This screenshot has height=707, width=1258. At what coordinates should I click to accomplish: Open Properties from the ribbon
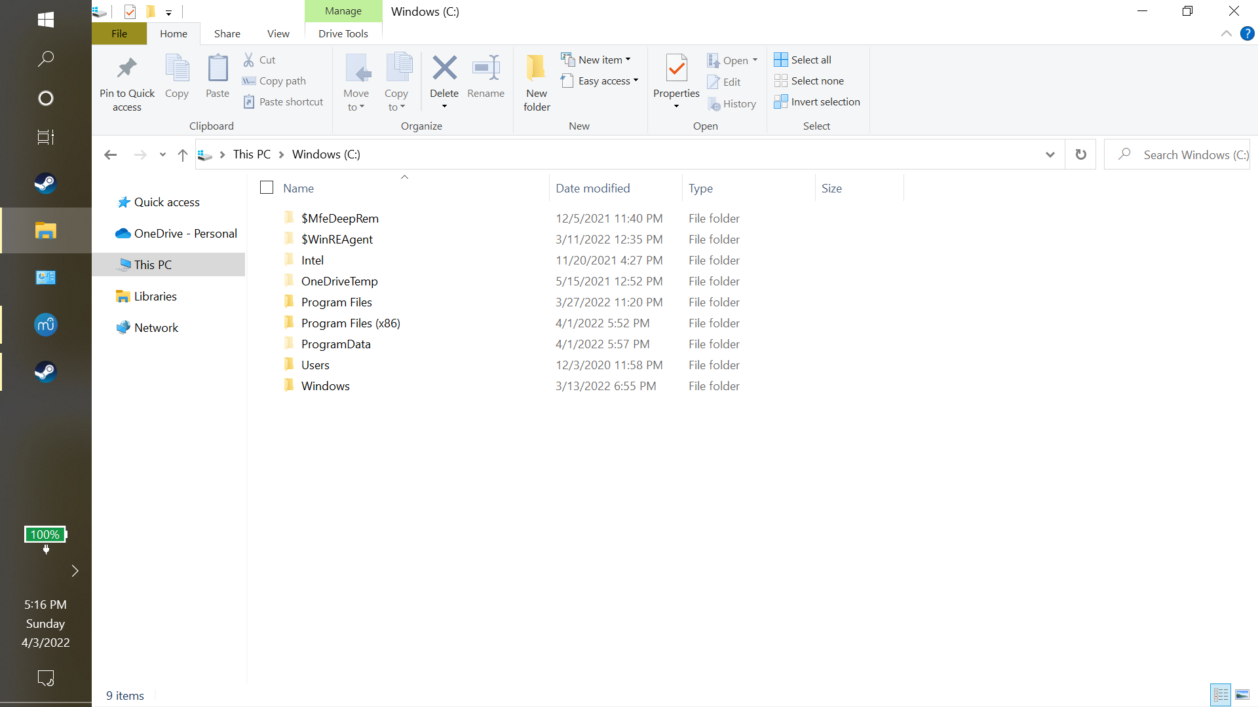coord(676,69)
